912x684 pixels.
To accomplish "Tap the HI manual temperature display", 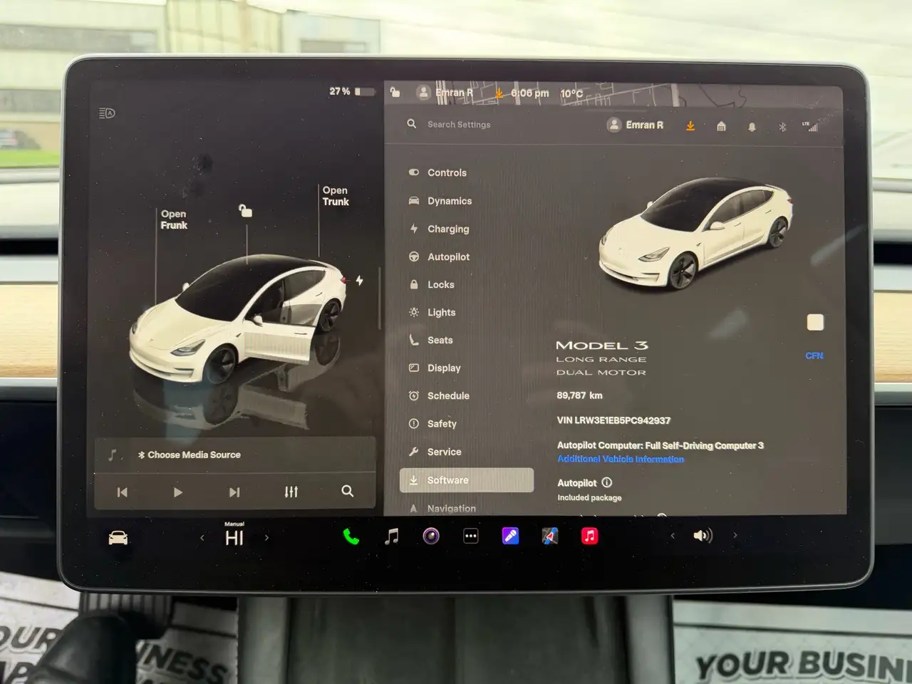I will pyautogui.click(x=234, y=535).
